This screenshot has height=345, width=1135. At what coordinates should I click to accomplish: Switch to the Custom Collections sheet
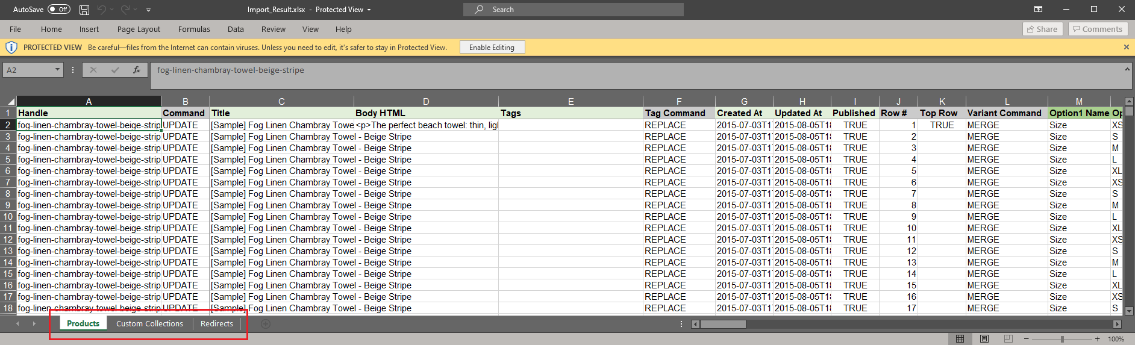point(149,323)
